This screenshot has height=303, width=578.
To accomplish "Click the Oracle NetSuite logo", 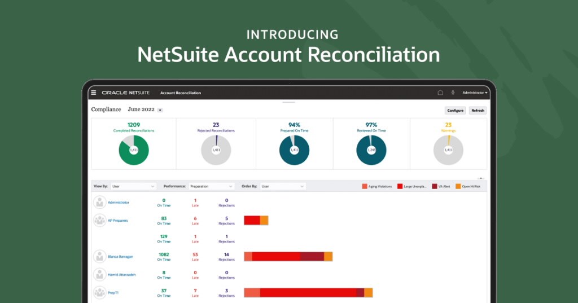I will click(x=126, y=93).
